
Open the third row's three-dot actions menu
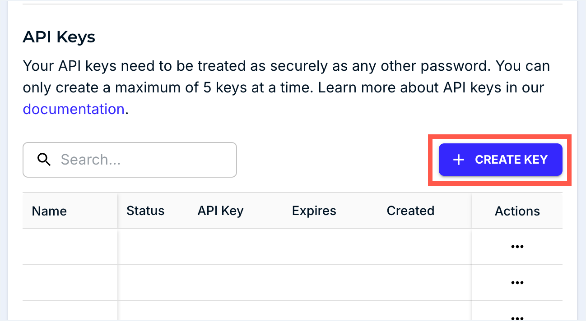click(517, 316)
